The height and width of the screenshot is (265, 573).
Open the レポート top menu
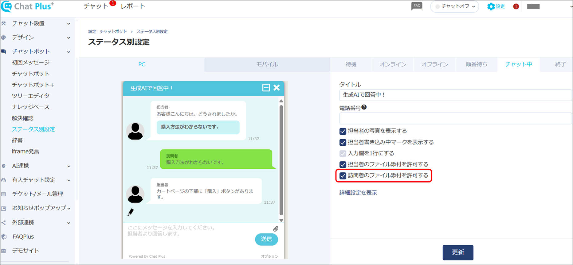[x=133, y=6]
